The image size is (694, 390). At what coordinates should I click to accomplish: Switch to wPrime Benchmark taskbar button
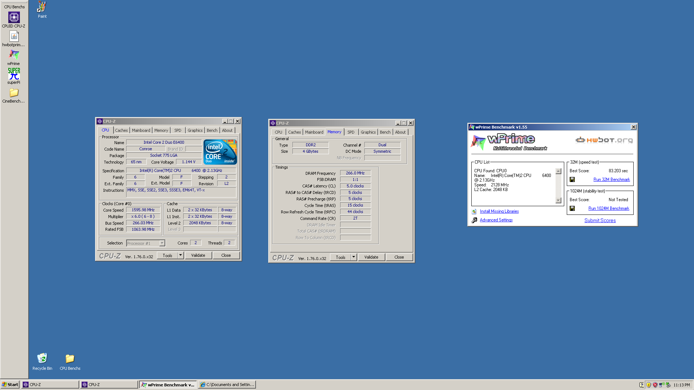(x=168, y=385)
